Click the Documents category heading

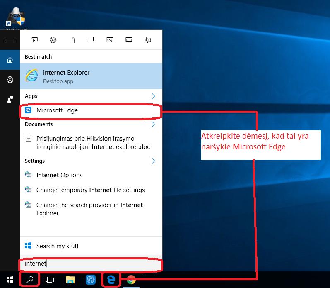(x=39, y=124)
